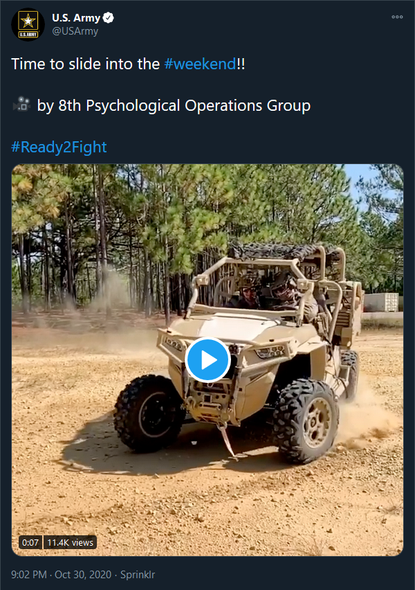Click the 8th Psychological Operations Group text
The image size is (415, 590).
tap(185, 105)
